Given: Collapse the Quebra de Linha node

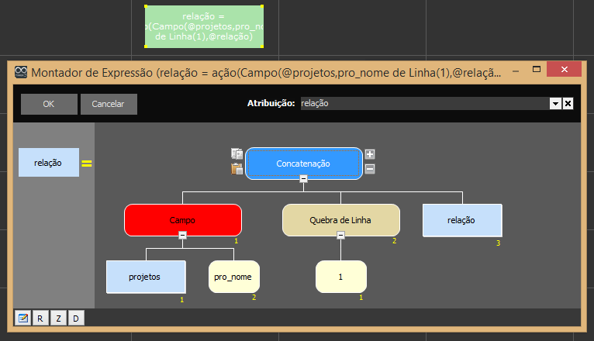Looking at the screenshot, I should tap(340, 234).
